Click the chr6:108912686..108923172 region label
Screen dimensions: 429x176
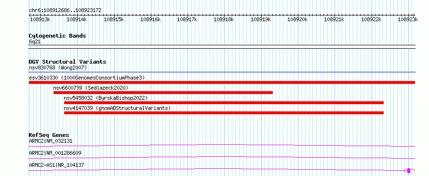coord(65,11)
